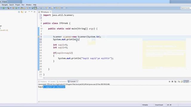Click the 'int sayi1=5;' code line
The width and height of the screenshot is (191, 107).
[60, 45]
